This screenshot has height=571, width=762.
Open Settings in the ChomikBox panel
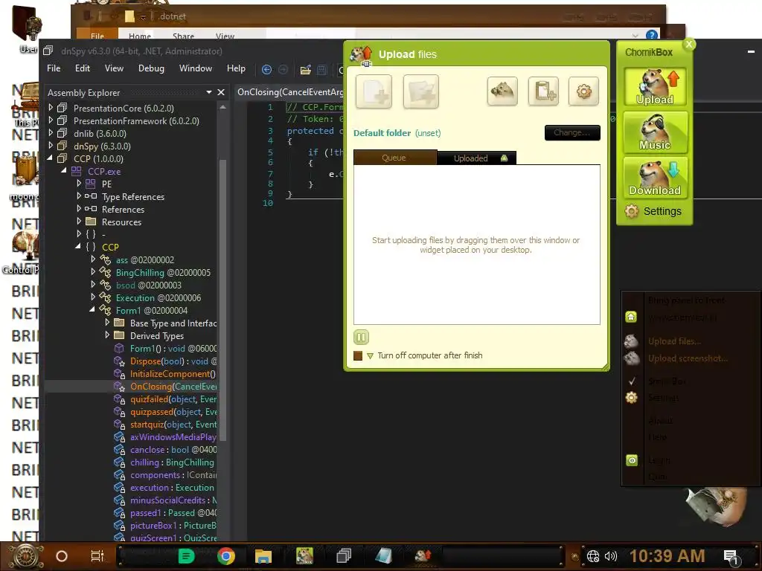click(653, 211)
